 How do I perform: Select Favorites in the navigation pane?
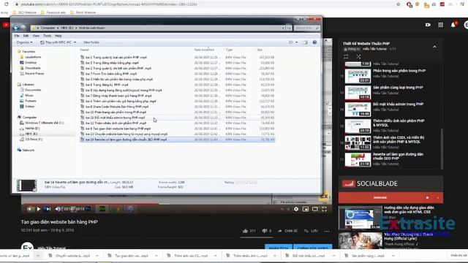[x=29, y=52]
